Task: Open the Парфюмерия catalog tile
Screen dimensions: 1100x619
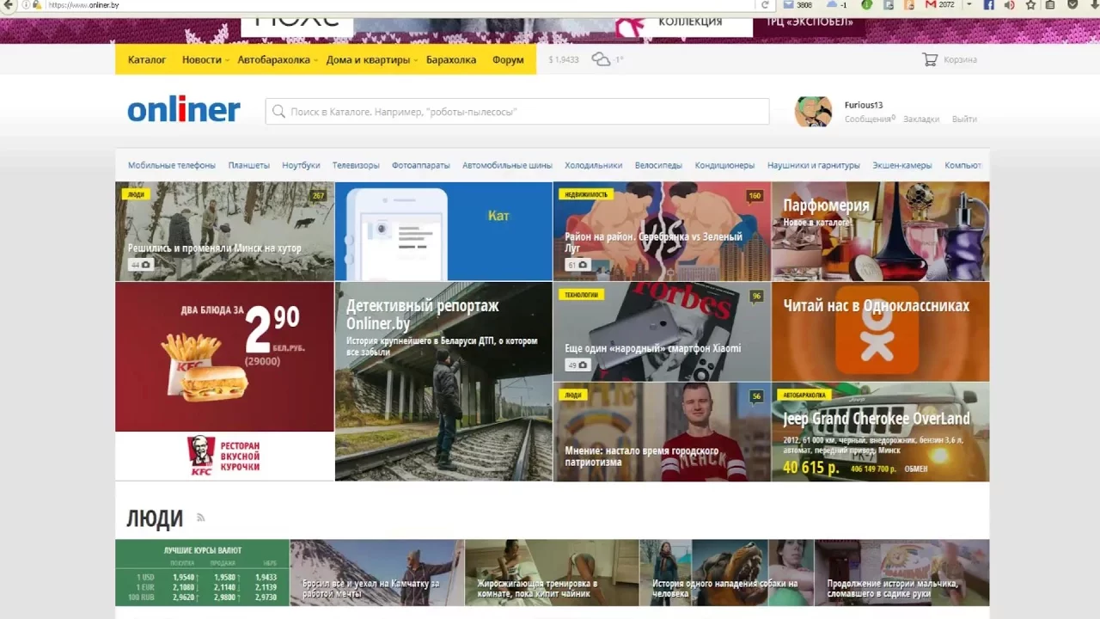Action: 880,231
